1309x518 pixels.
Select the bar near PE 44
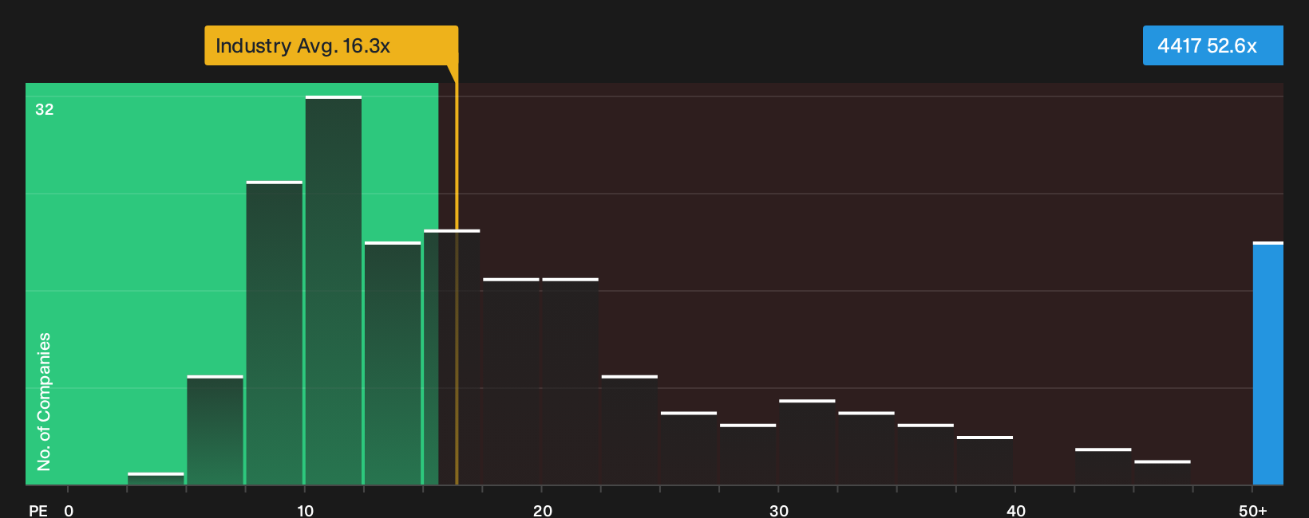[x=1103, y=466]
